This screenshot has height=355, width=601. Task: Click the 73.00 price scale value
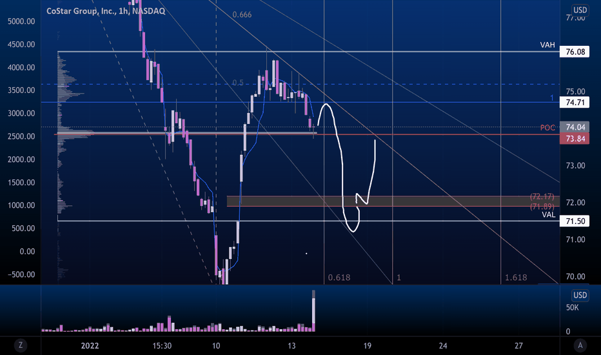(x=575, y=166)
